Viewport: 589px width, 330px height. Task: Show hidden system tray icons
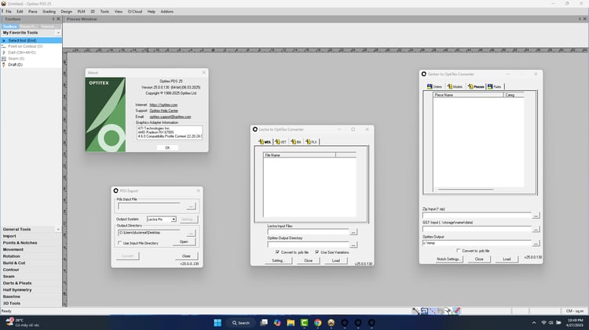pyautogui.click(x=534, y=322)
